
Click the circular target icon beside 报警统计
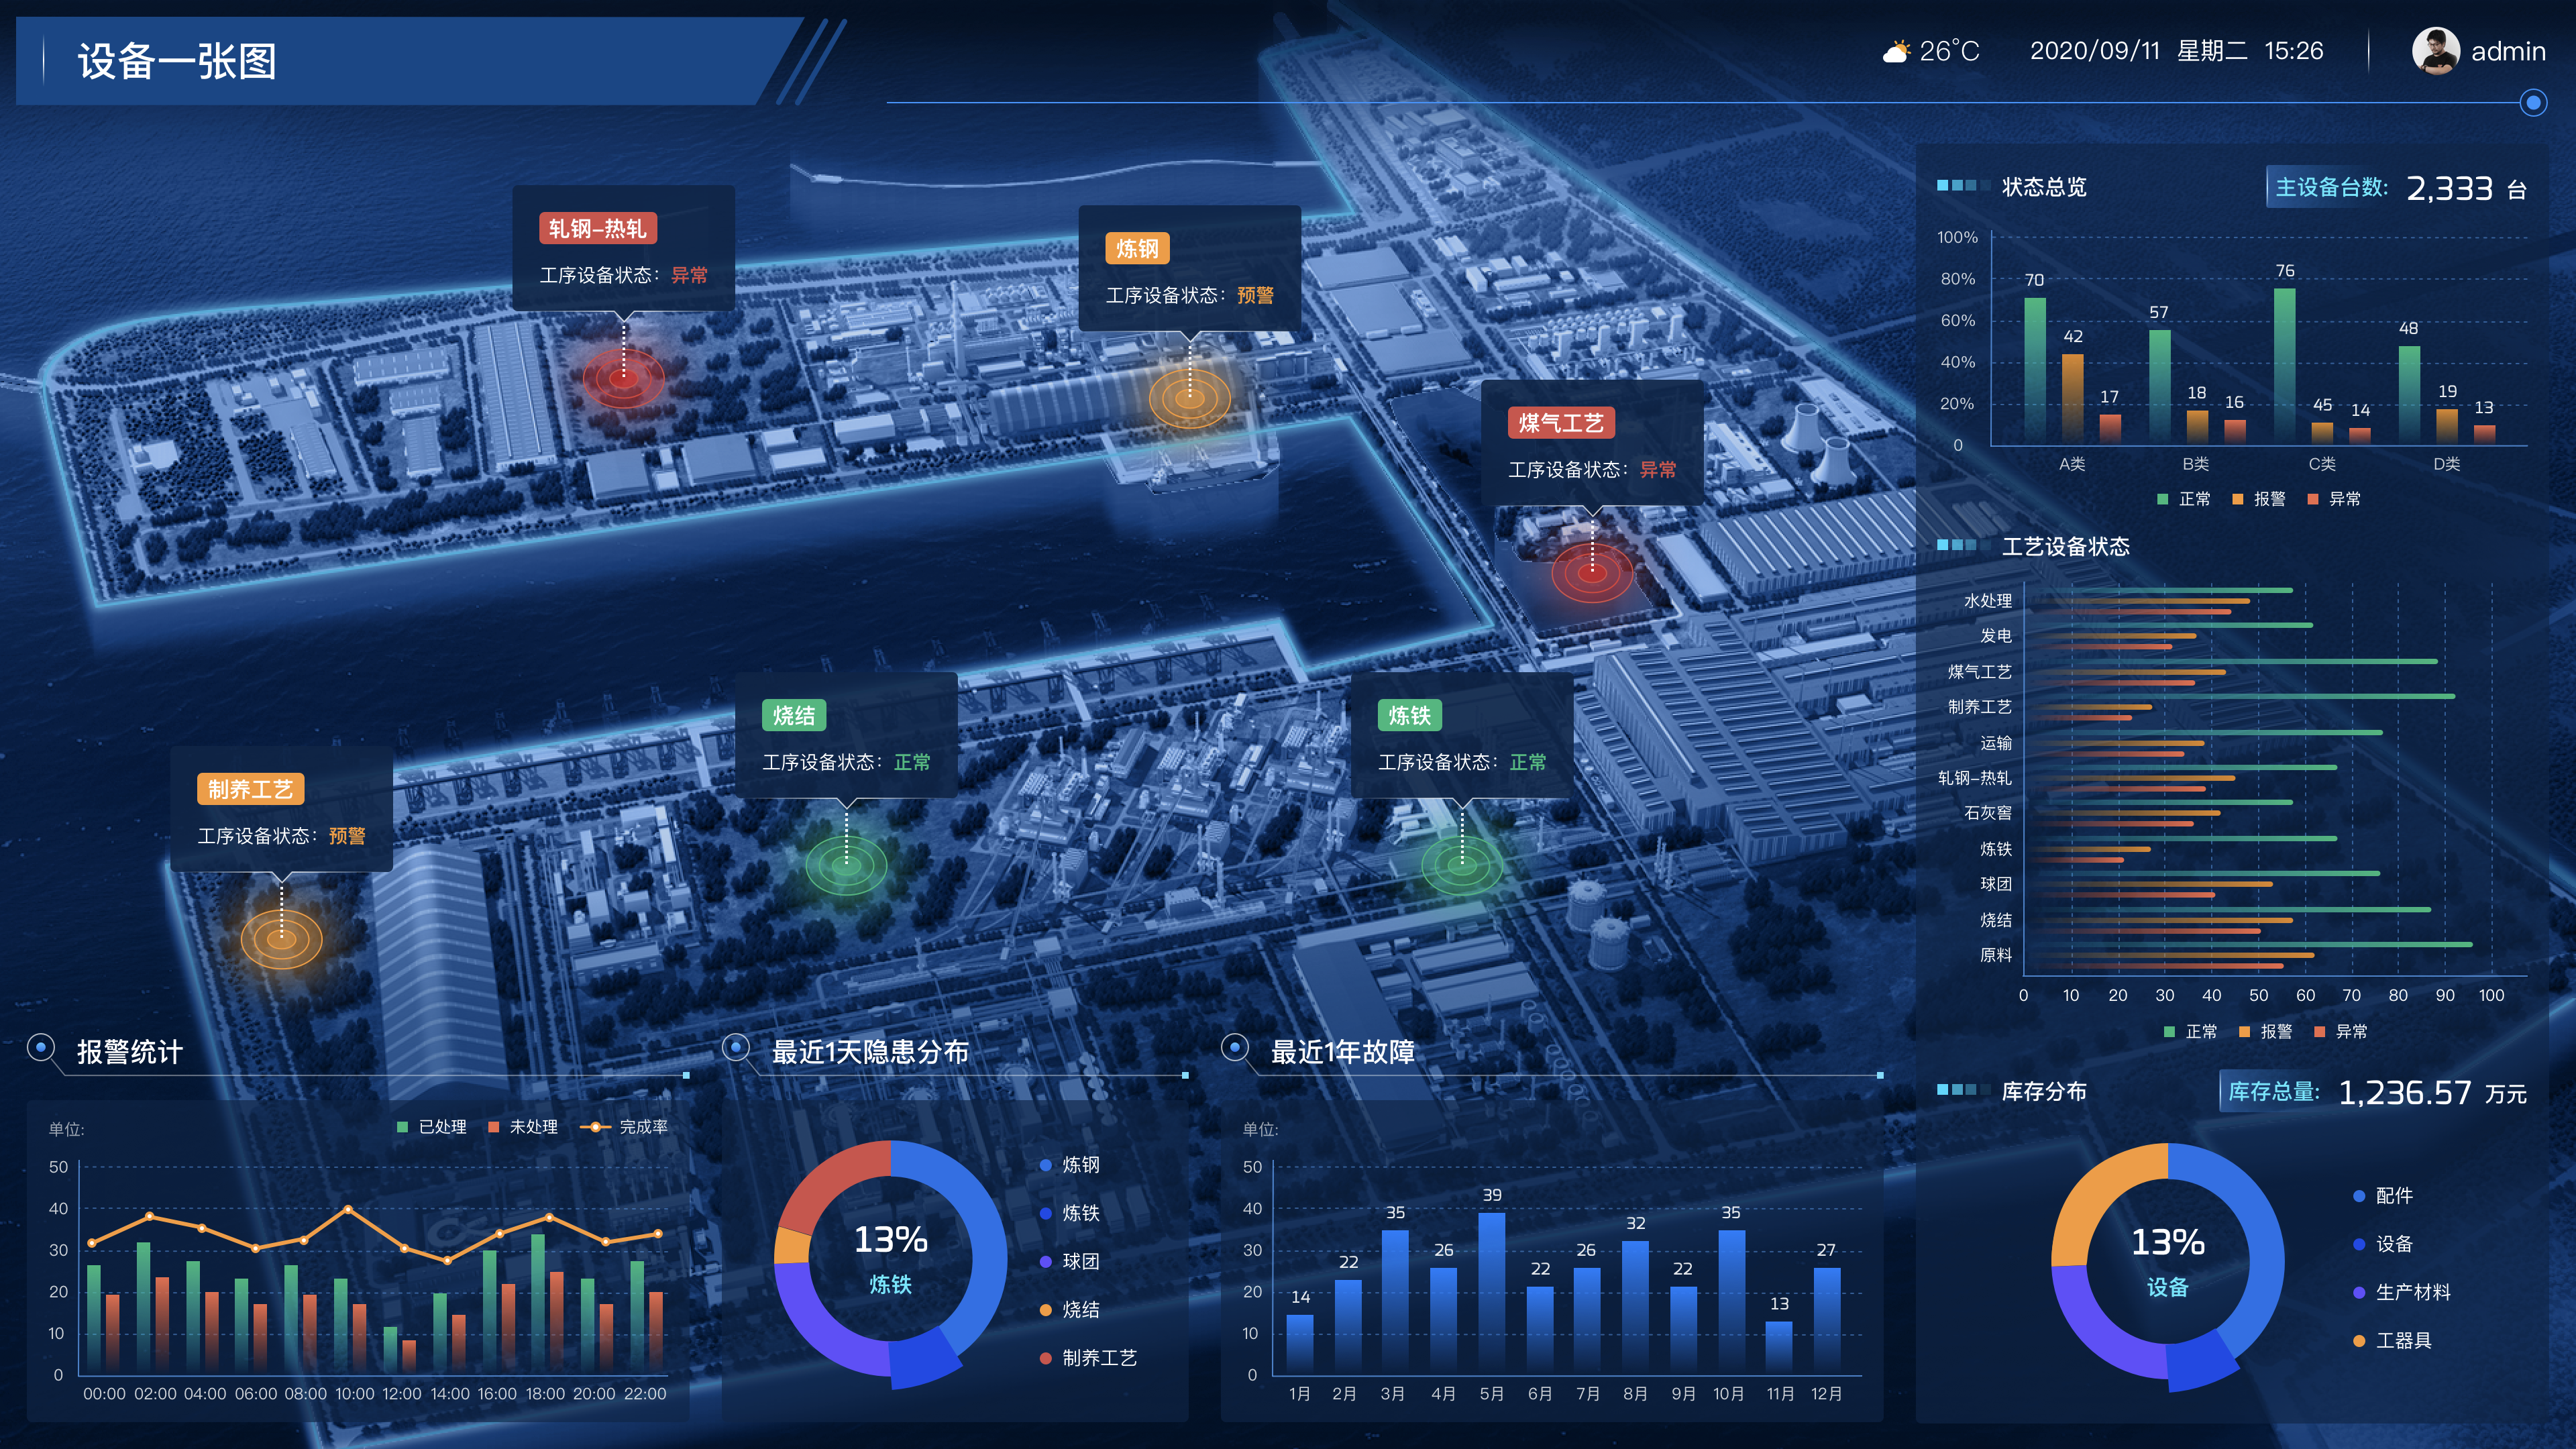41,1048
